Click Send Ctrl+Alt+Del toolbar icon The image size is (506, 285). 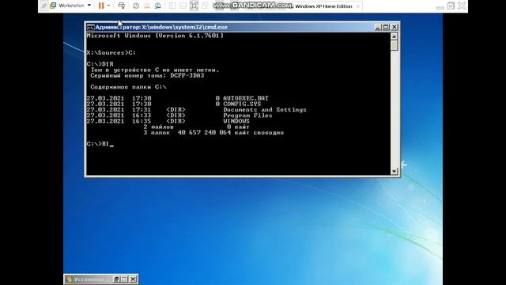(x=121, y=6)
